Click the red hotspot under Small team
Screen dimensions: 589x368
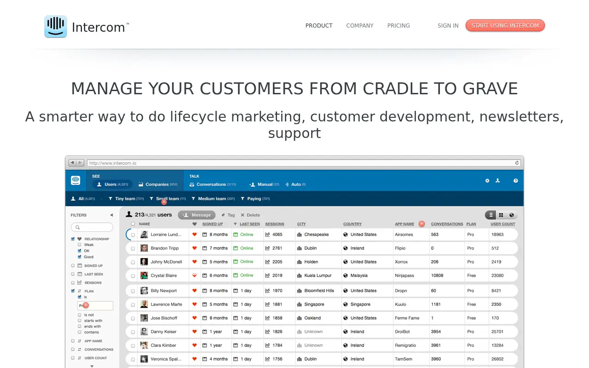[164, 202]
